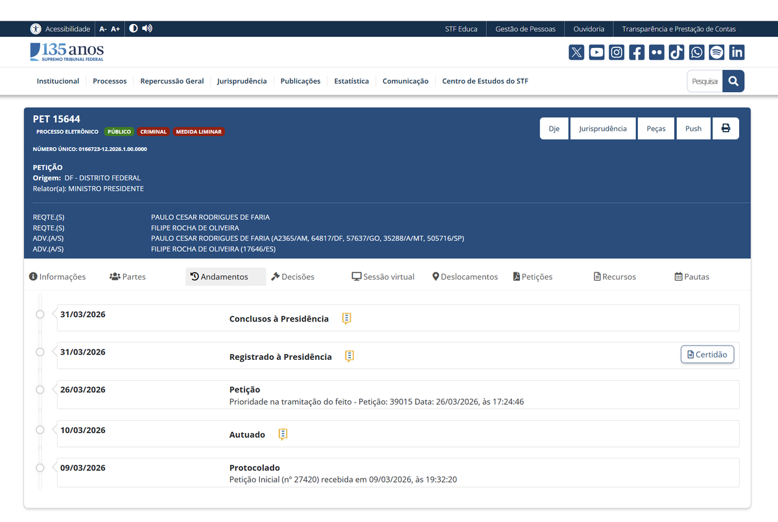Switch to the Pautas tab
Image resolution: width=778 pixels, height=522 pixels.
[692, 277]
